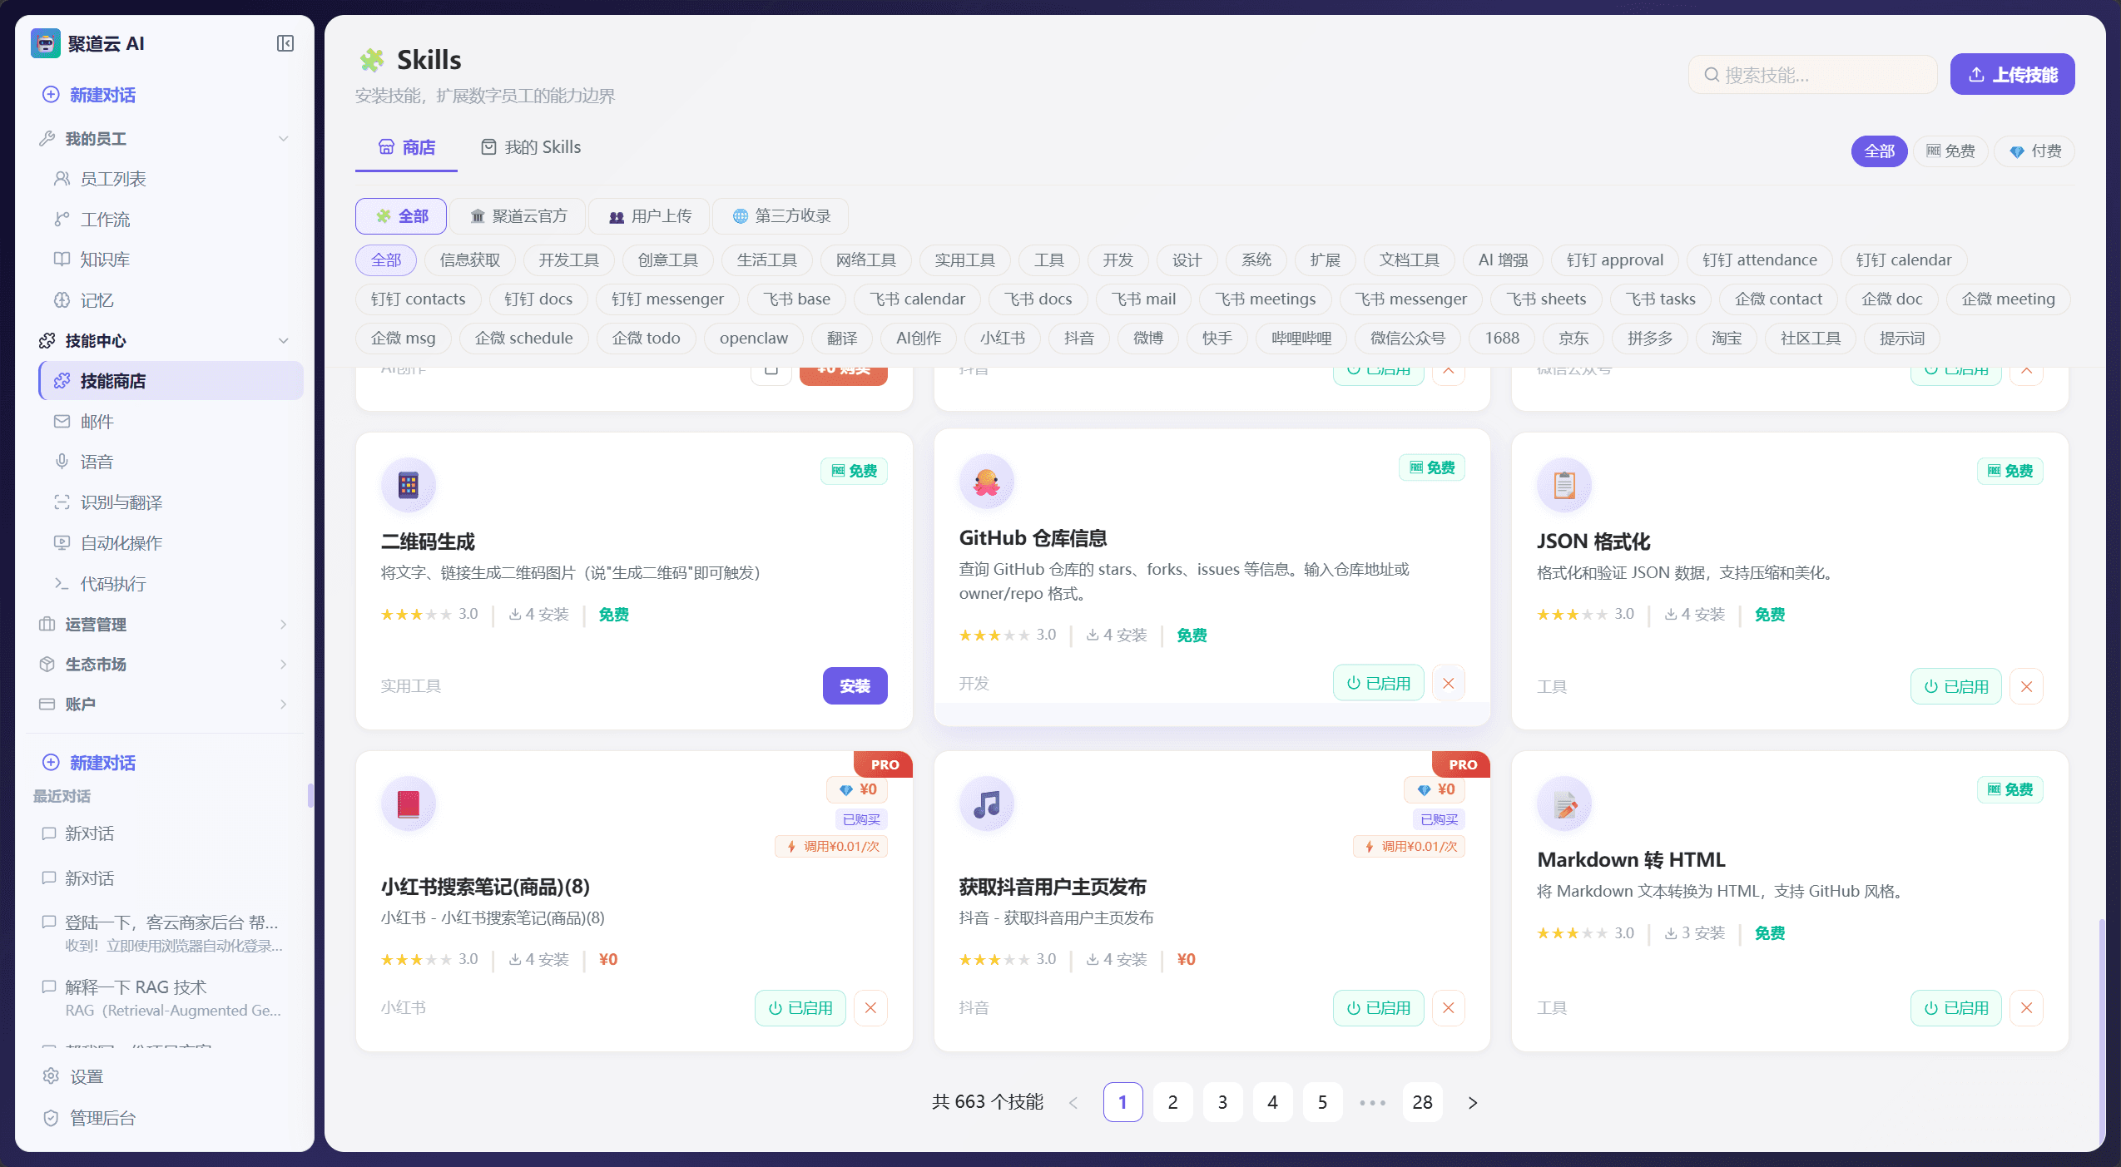Open the GitHub 仓库信息 octopus icon
Viewport: 2121px width, 1167px height.
[986, 482]
